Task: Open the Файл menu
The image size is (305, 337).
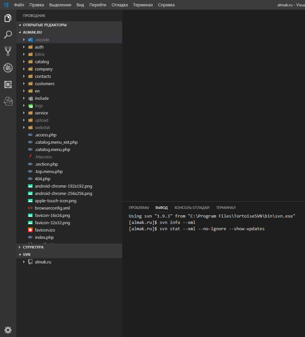Action: (19, 5)
